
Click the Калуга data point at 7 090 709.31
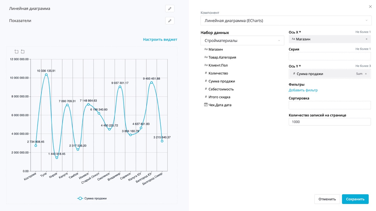(67, 105)
